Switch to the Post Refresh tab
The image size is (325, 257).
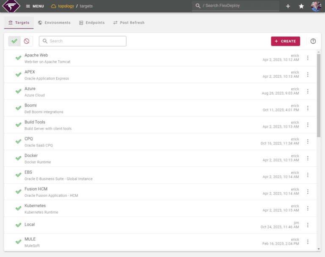pyautogui.click(x=129, y=22)
